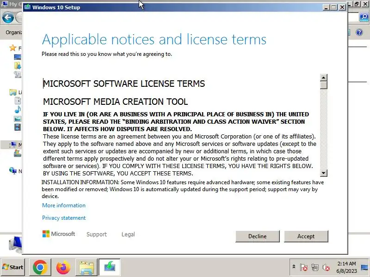Viewport: 370px width, 277px height.
Task: Select Desktop icon under Favorites
Action: (18, 57)
